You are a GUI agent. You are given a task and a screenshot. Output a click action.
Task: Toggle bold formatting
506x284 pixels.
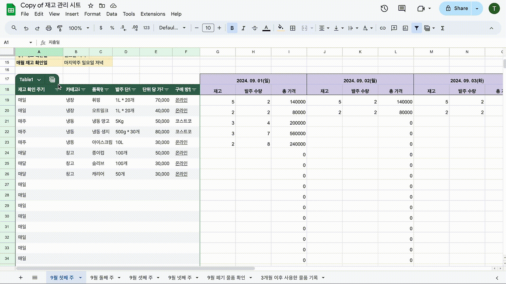pos(232,28)
